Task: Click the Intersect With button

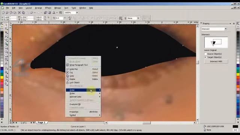Action: 216,61
